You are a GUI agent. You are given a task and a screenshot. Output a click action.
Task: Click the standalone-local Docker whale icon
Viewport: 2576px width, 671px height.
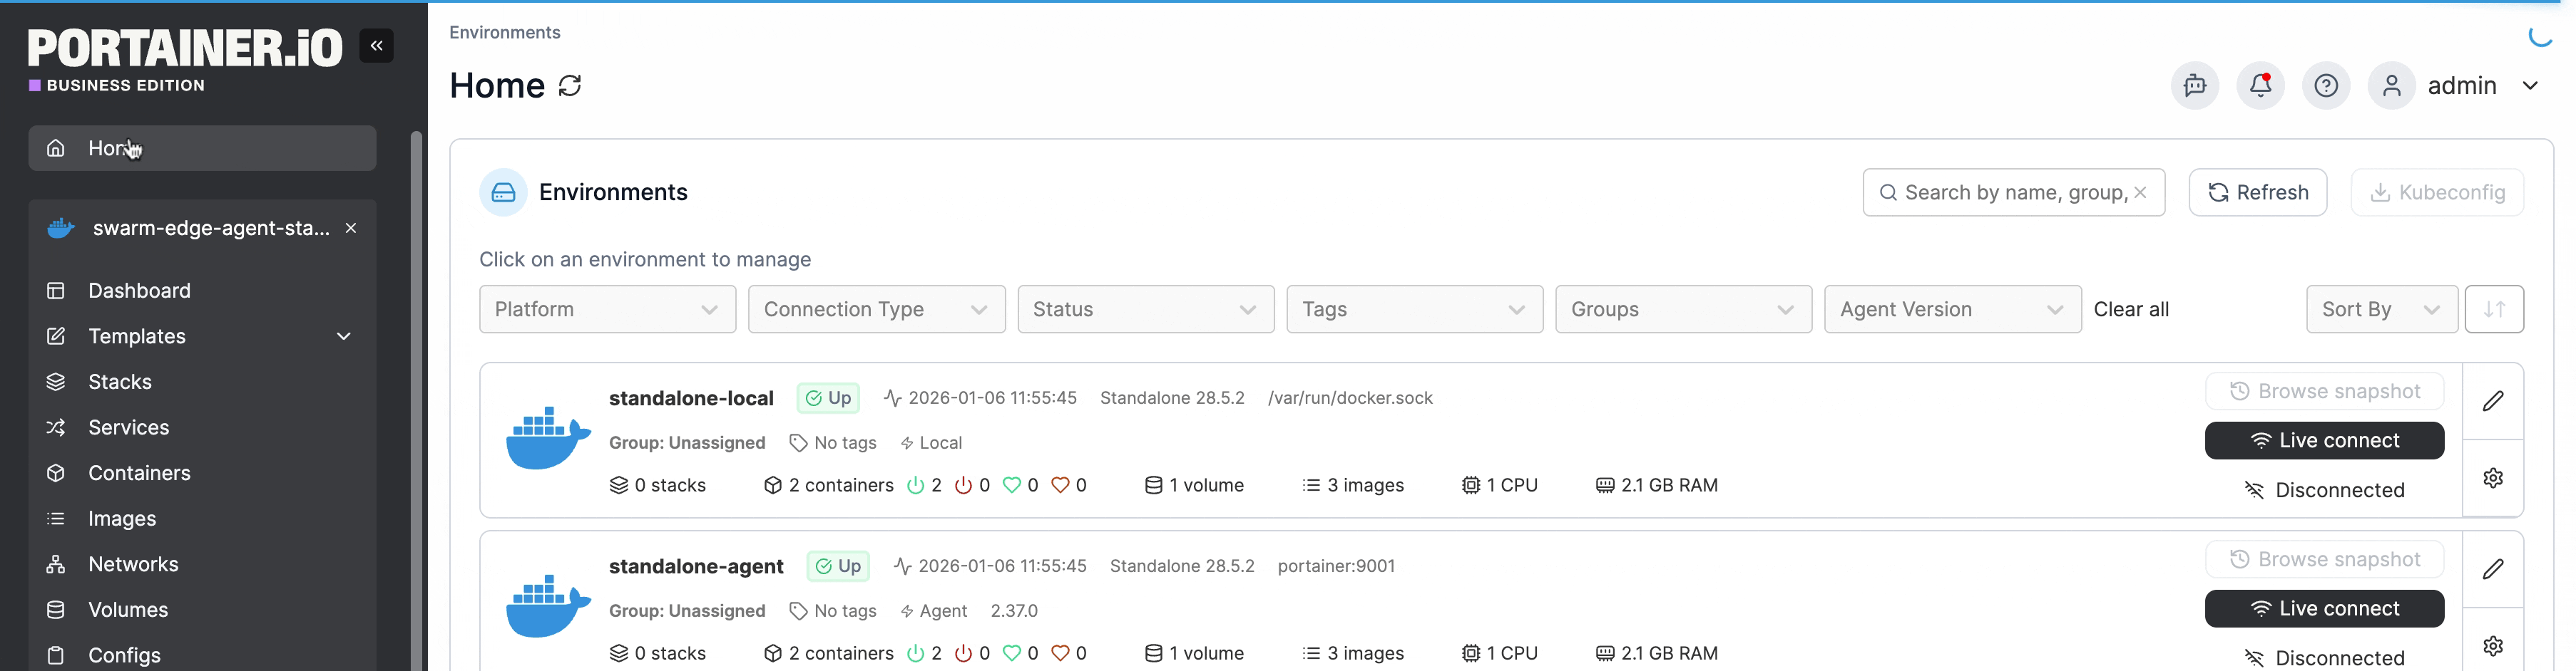tap(548, 438)
